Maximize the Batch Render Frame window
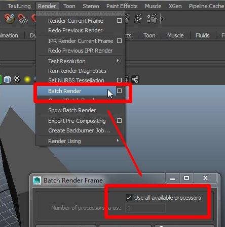 pos(186,178)
